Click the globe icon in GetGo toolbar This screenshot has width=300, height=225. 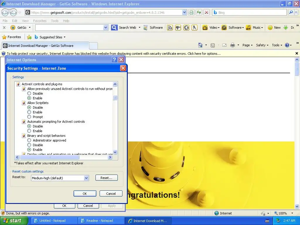click(x=186, y=28)
